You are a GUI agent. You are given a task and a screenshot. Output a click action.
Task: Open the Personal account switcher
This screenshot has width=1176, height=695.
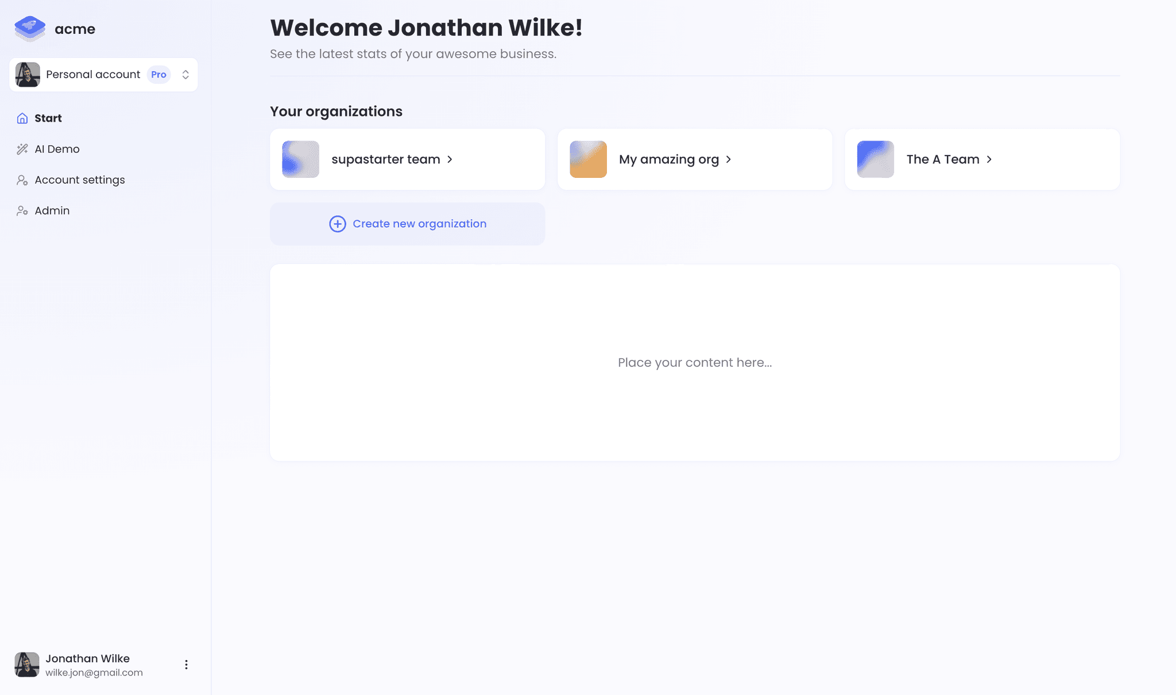(185, 74)
